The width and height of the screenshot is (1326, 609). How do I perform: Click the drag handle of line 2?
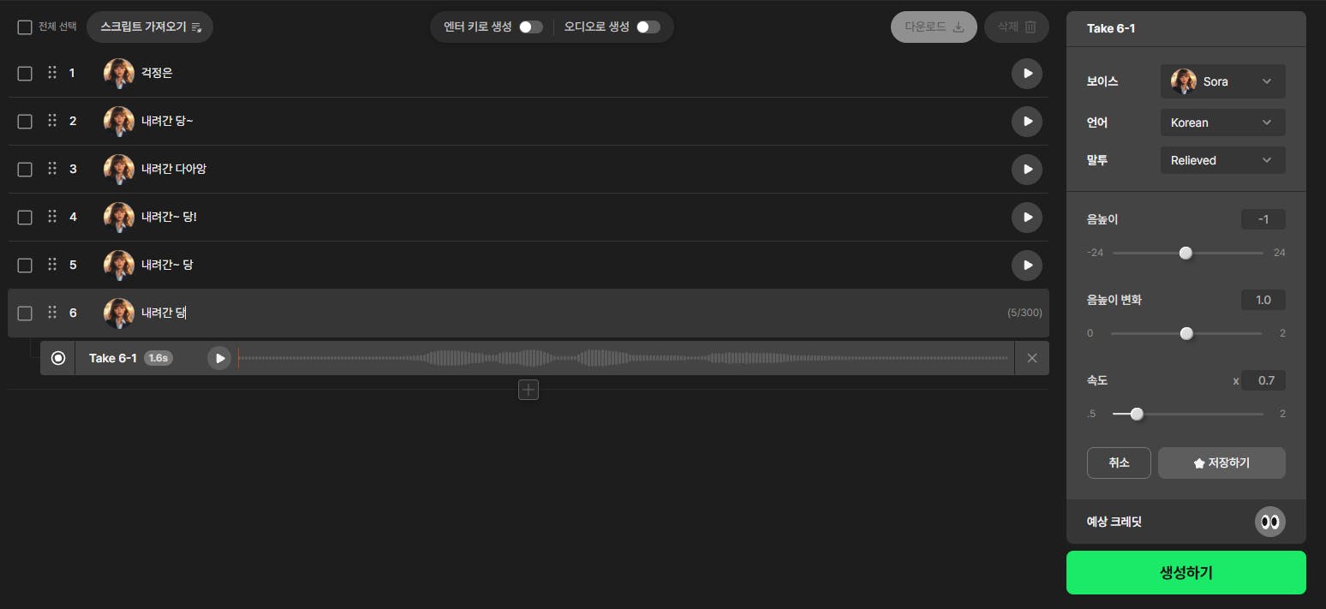[52, 121]
